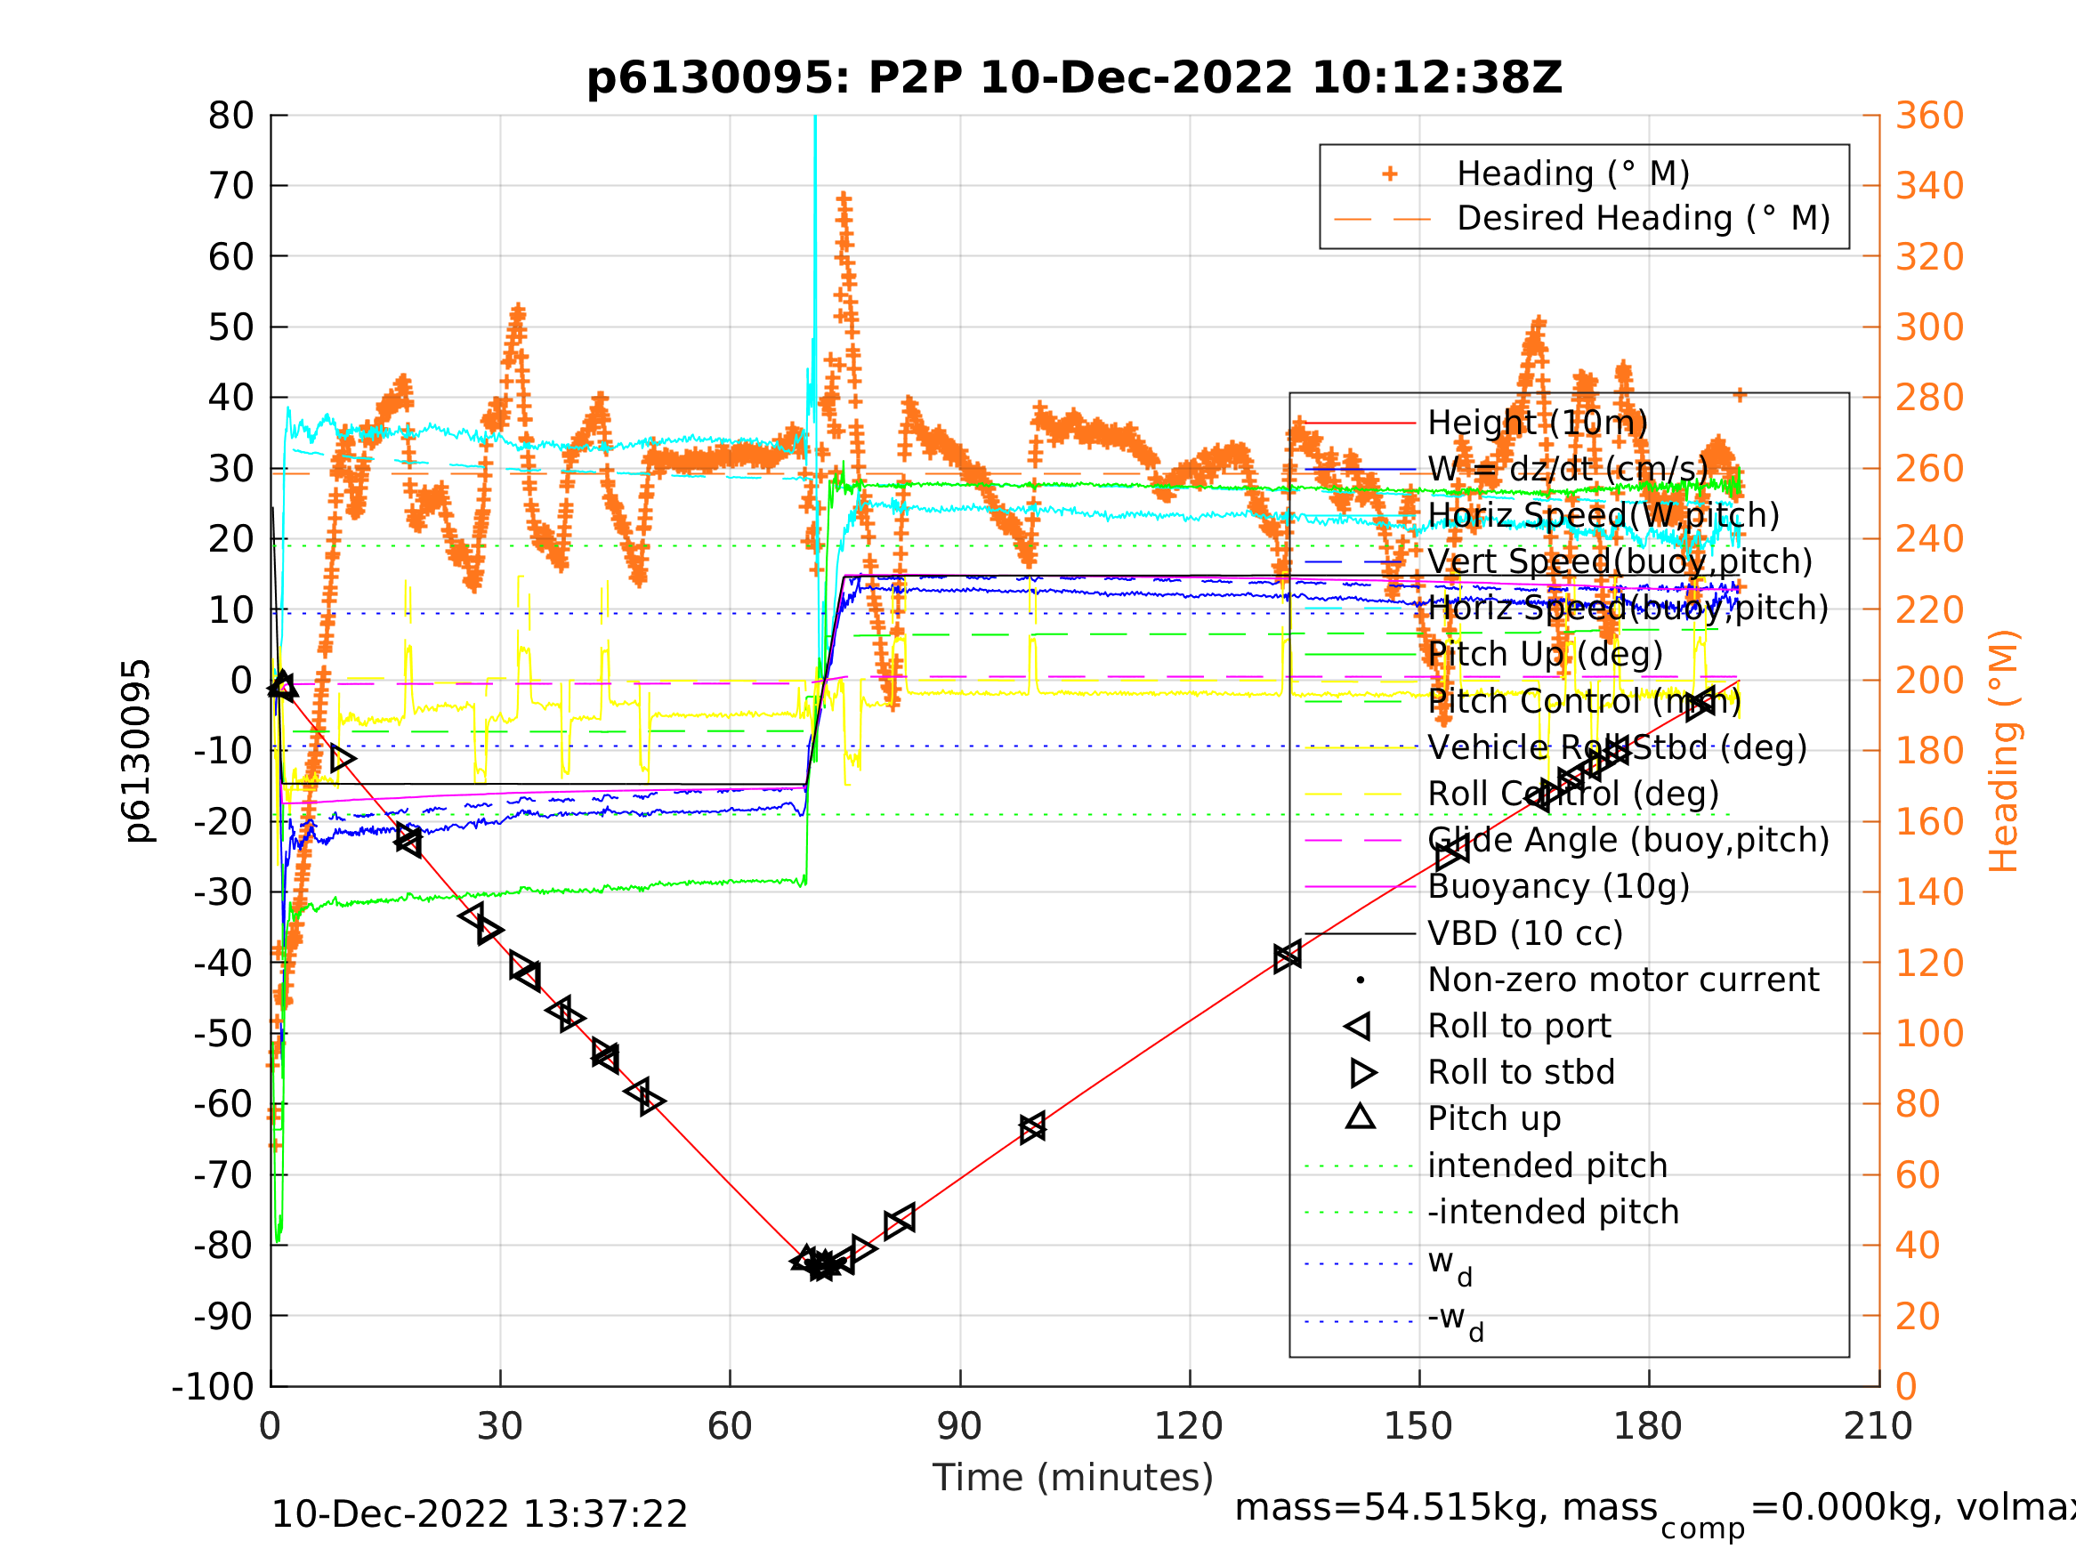Image resolution: width=2076 pixels, height=1557 pixels.
Task: Click the 210 tick on the time axis
Action: (1878, 1427)
